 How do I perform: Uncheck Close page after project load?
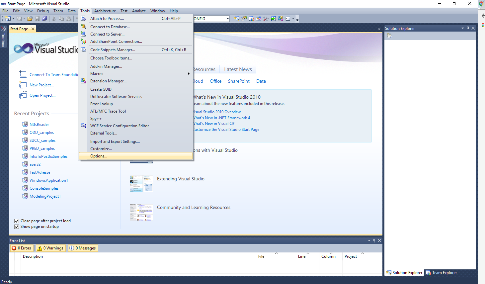click(x=17, y=221)
